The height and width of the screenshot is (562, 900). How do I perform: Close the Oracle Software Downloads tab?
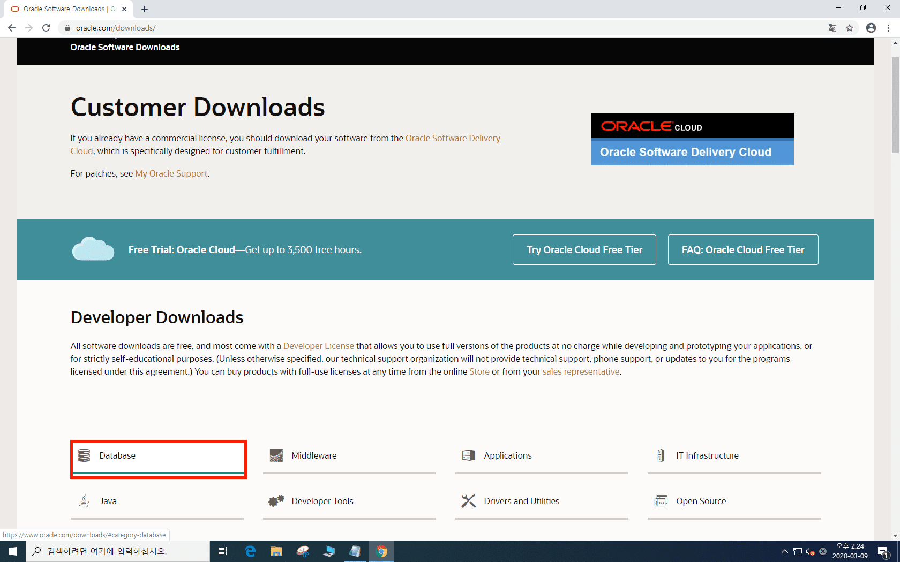(124, 9)
